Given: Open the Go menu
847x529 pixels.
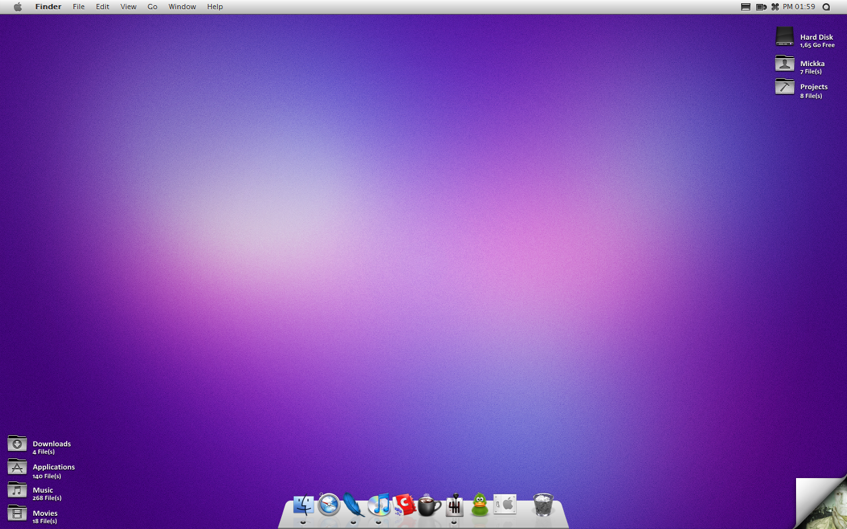Looking at the screenshot, I should (152, 7).
